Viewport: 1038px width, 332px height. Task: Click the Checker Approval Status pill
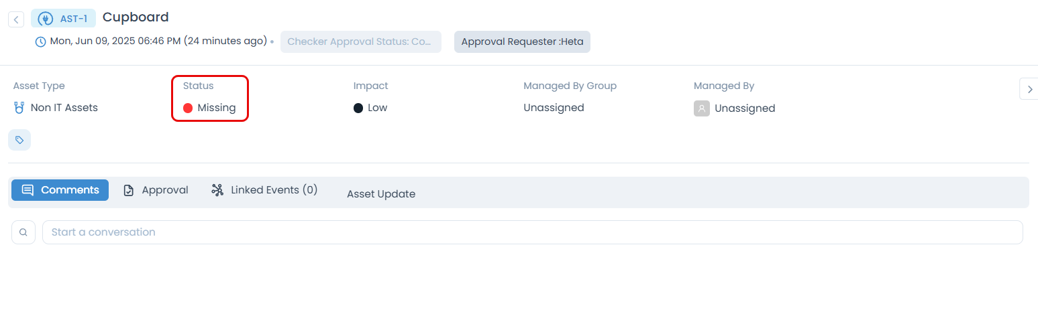coord(360,41)
